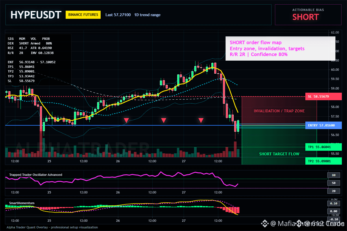The height and width of the screenshot is (231, 347).
Task: Click the Last 57.27100 price readout
Action: [x=118, y=15]
